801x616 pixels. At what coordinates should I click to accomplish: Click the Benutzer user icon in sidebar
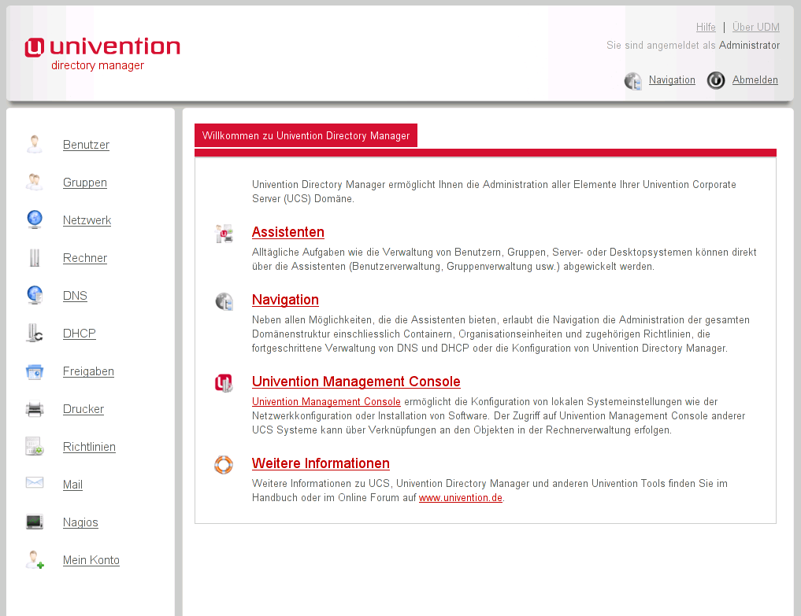(35, 145)
